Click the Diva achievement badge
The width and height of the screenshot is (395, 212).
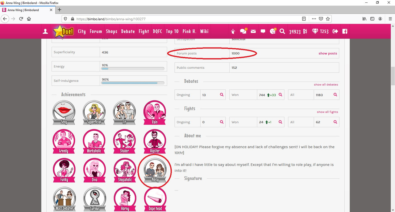click(94, 170)
